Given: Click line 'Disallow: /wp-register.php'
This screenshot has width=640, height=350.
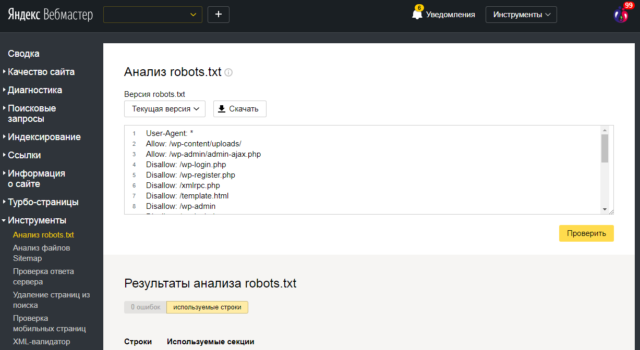Looking at the screenshot, I should click(190, 175).
